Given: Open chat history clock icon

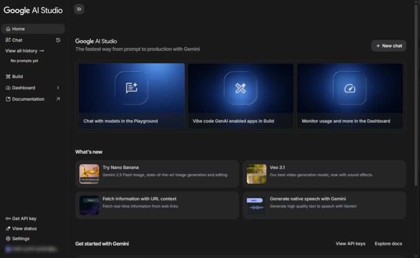Looking at the screenshot, I should click(x=58, y=40).
